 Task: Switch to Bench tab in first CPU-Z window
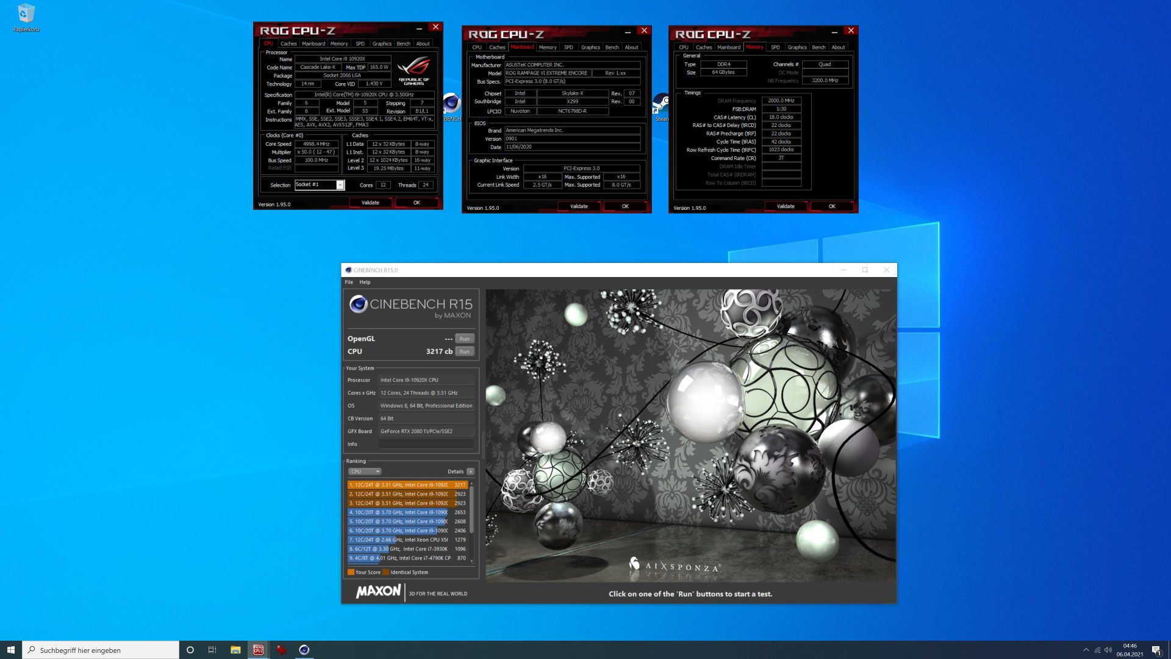pyautogui.click(x=404, y=44)
